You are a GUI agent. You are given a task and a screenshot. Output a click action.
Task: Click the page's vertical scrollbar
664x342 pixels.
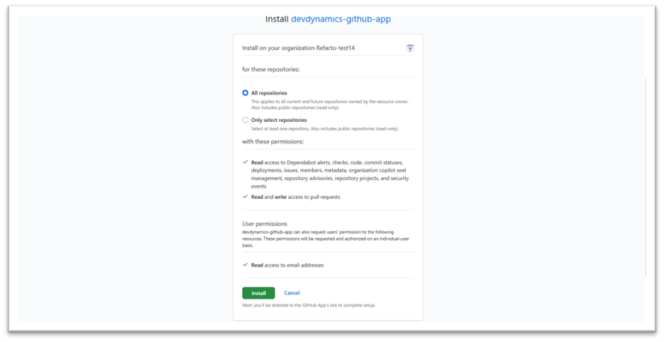click(646, 177)
